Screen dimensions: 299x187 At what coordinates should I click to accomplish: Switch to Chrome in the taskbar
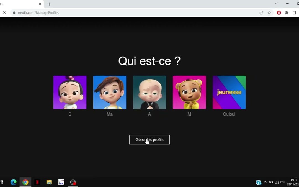tap(25, 182)
